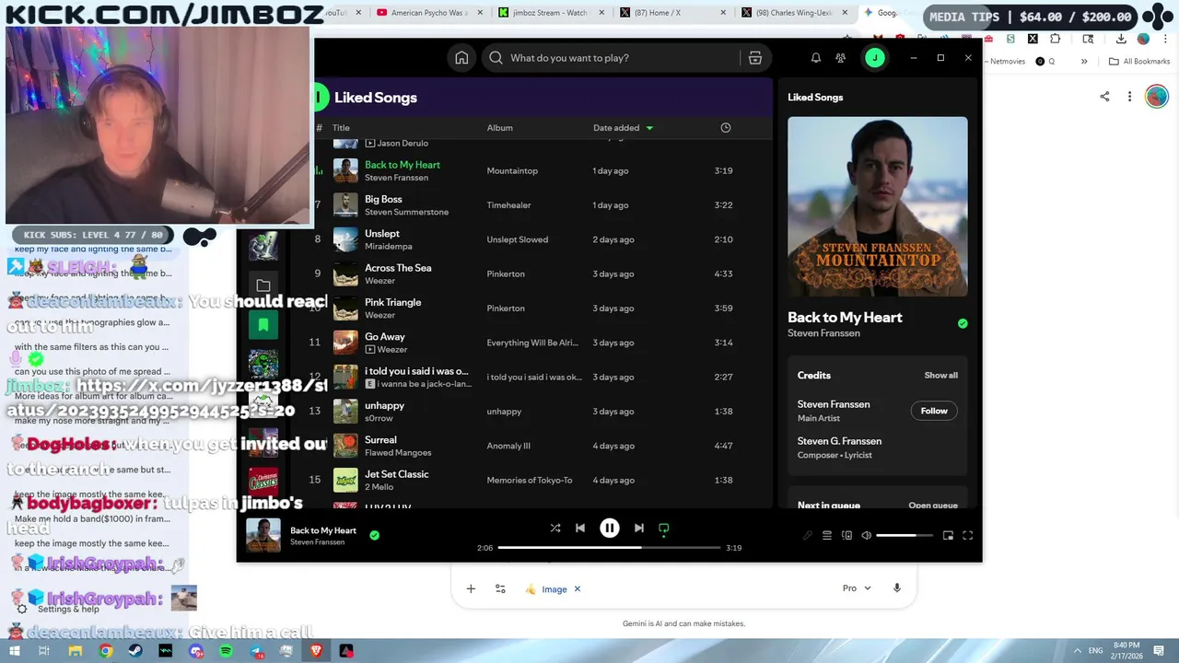The image size is (1179, 663).
Task: Open Spotify profile avatar J
Action: click(x=874, y=58)
